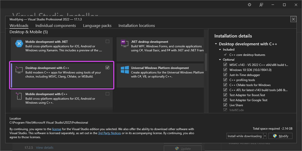Viewport: 302px width, 151px height.
Task: Collapse the Optional section
Action: click(x=220, y=60)
